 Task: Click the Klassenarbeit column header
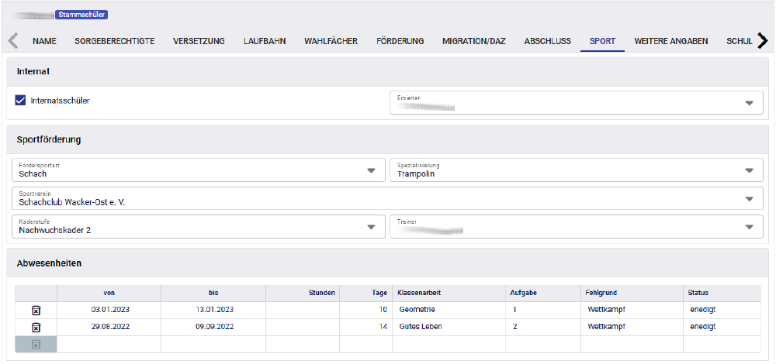(419, 293)
